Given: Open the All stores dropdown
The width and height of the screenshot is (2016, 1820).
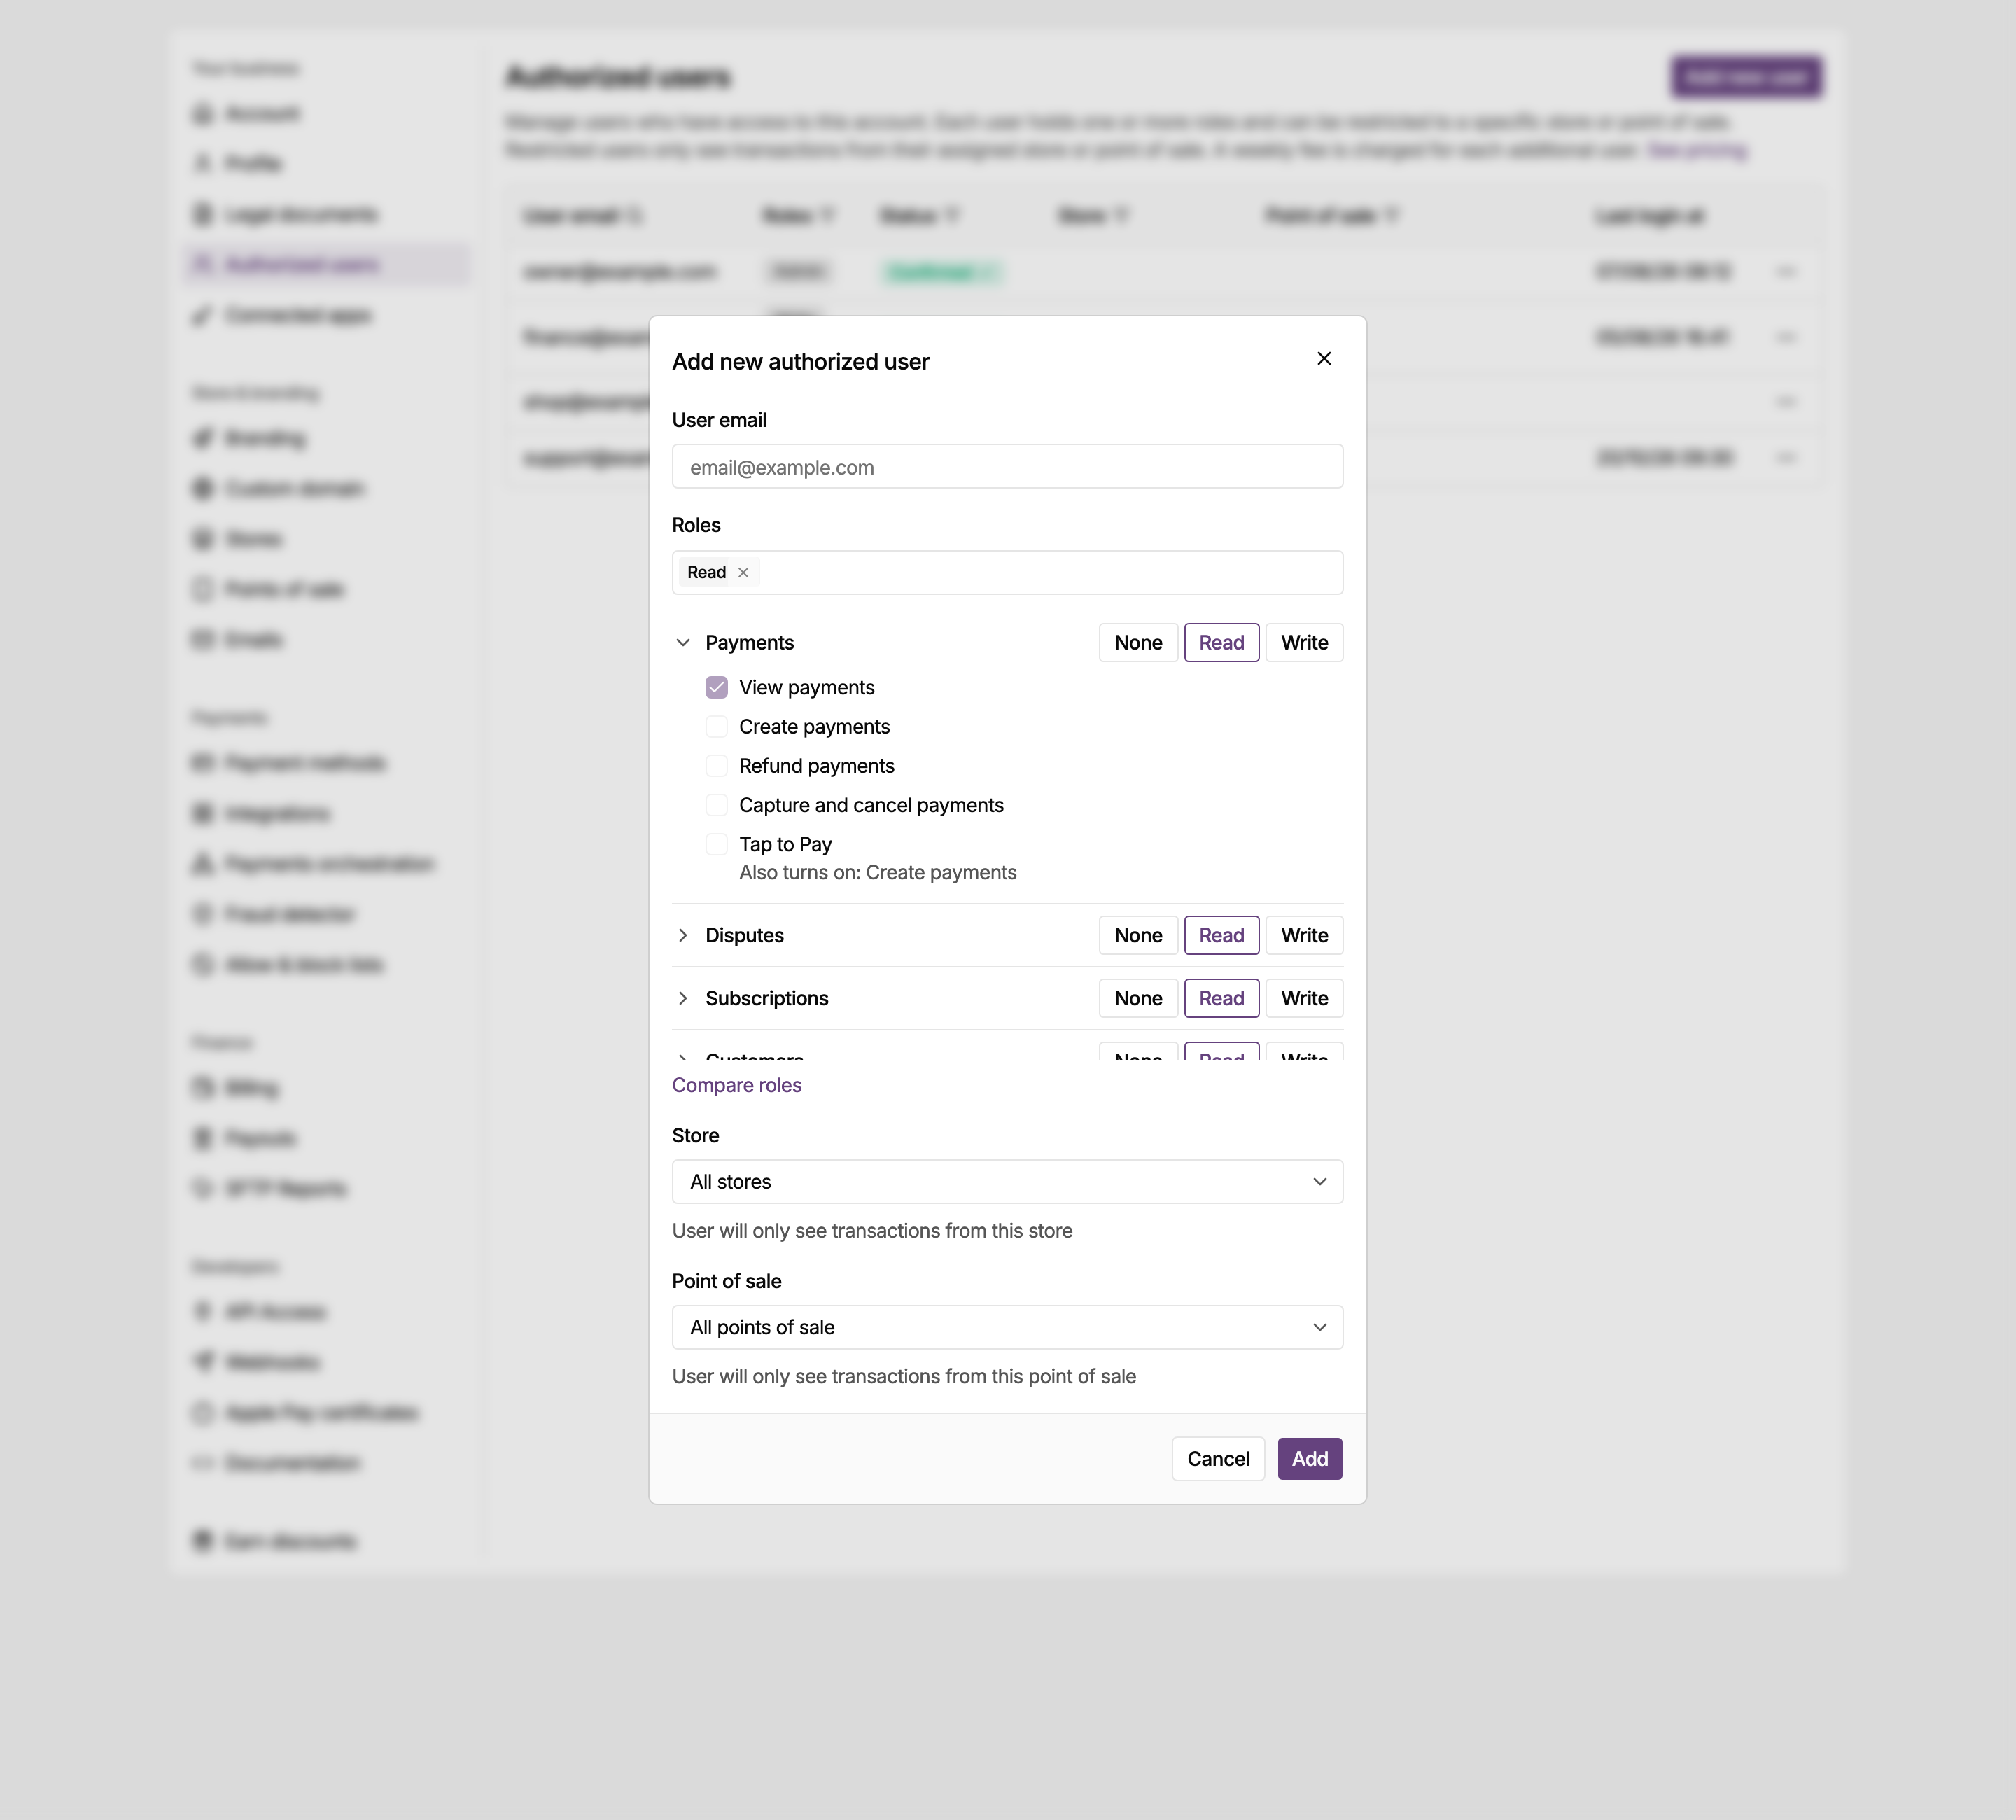Looking at the screenshot, I should click(1007, 1182).
